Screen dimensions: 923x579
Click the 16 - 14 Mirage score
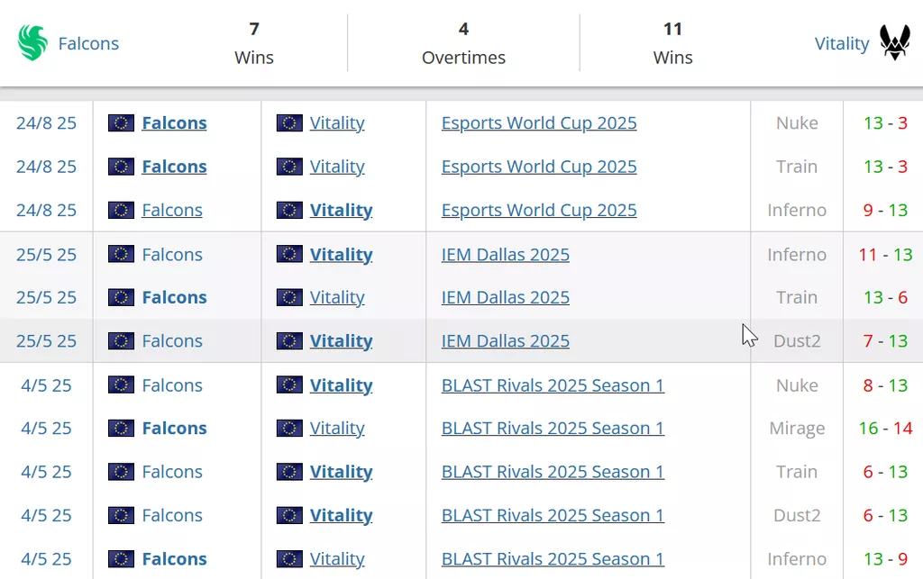[885, 429]
